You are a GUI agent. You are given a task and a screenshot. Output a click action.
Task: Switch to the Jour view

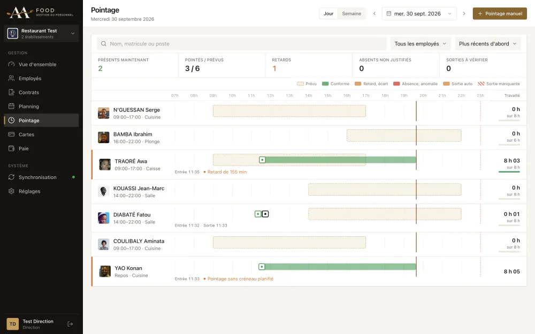[328, 14]
